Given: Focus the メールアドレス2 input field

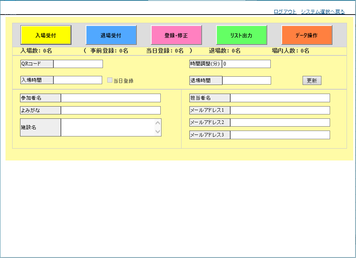Looking at the screenshot, I should tap(280, 123).
